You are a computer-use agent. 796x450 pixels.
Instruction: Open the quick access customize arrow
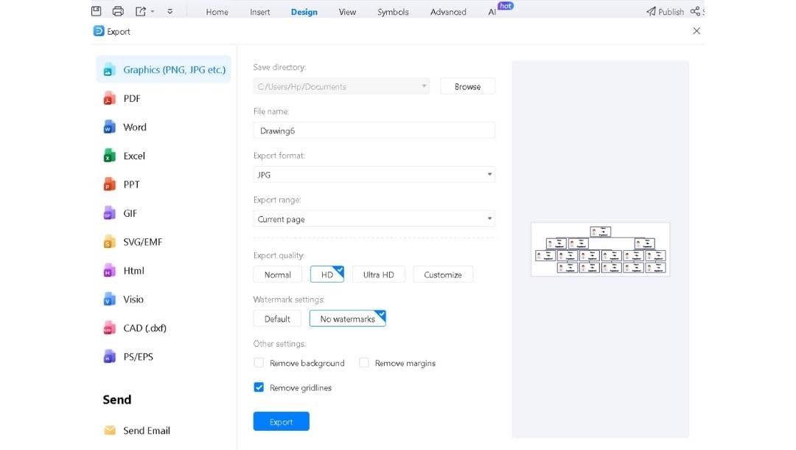click(x=170, y=11)
